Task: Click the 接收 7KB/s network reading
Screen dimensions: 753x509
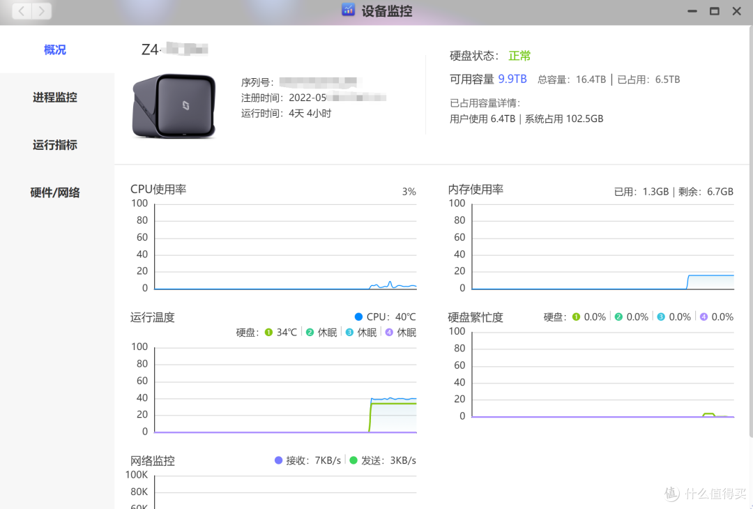Action: (x=313, y=460)
